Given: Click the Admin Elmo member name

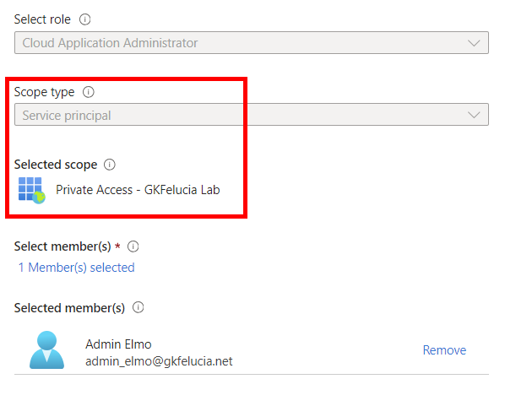Looking at the screenshot, I should (118, 344).
